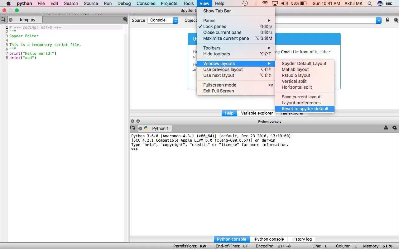Select Spyder Default Layout

coord(305,63)
